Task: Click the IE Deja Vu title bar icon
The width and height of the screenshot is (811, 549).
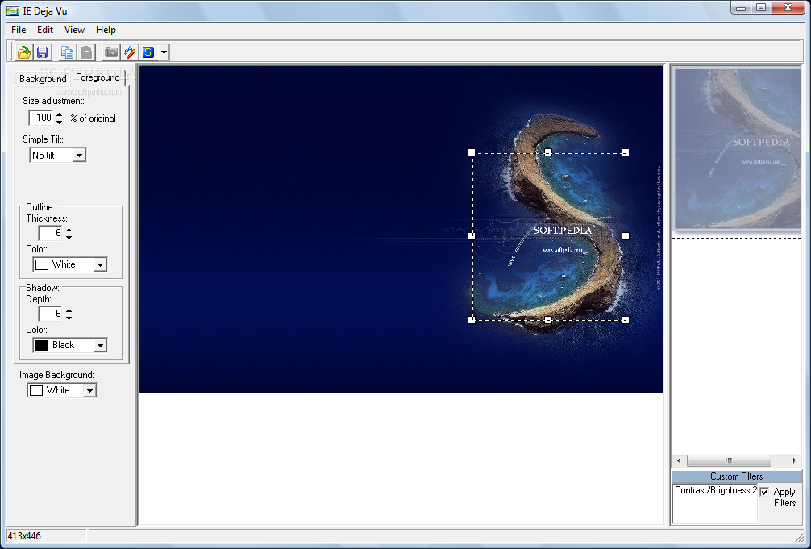Action: 13,10
